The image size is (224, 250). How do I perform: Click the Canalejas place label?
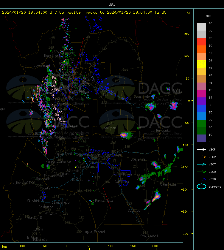(x=168, y=184)
